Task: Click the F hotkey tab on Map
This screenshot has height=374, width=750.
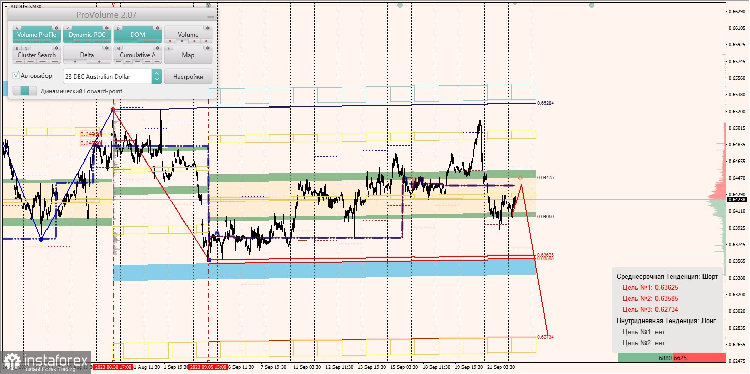Action: (x=169, y=48)
